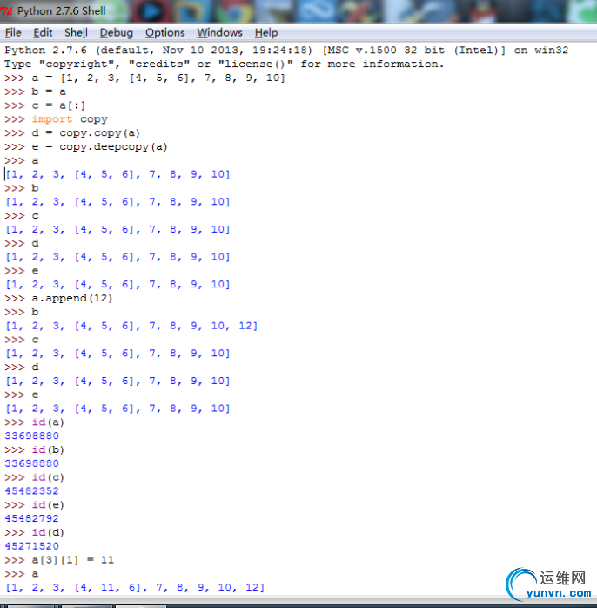
Task: Click the "a.append(12)" statement
Action: [x=72, y=298]
